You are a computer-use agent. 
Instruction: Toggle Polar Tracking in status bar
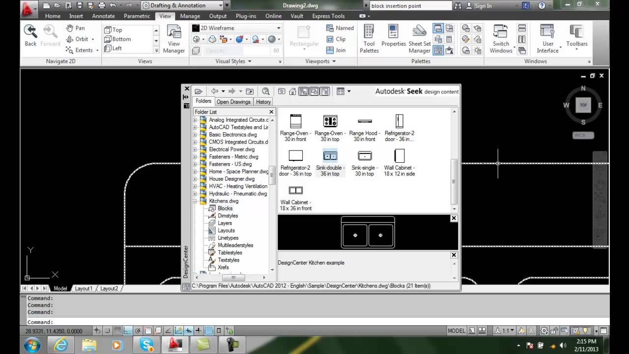tap(138, 331)
